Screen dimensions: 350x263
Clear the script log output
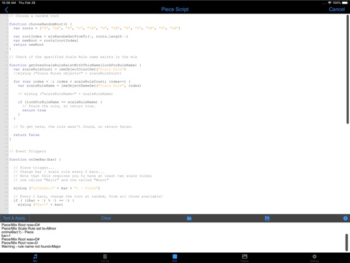click(x=106, y=218)
